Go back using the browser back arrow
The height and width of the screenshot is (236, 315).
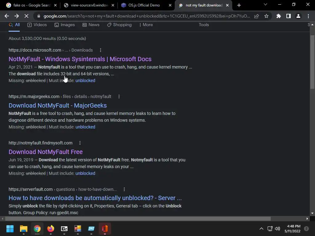7,16
